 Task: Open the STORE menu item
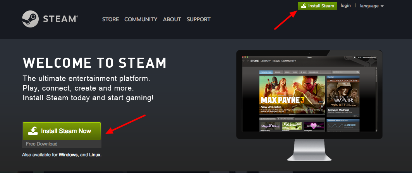click(110, 19)
